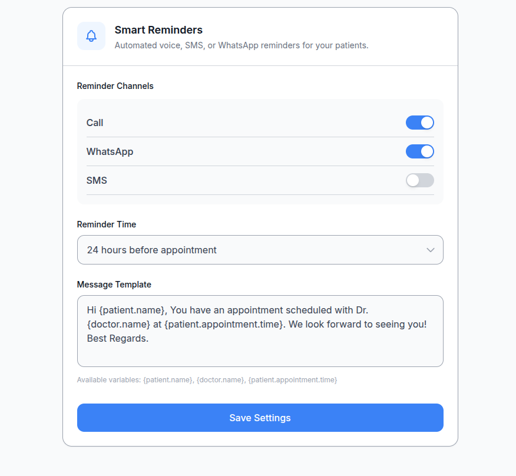This screenshot has height=476, width=516.
Task: Open the Reminder Time dropdown
Action: (260, 250)
